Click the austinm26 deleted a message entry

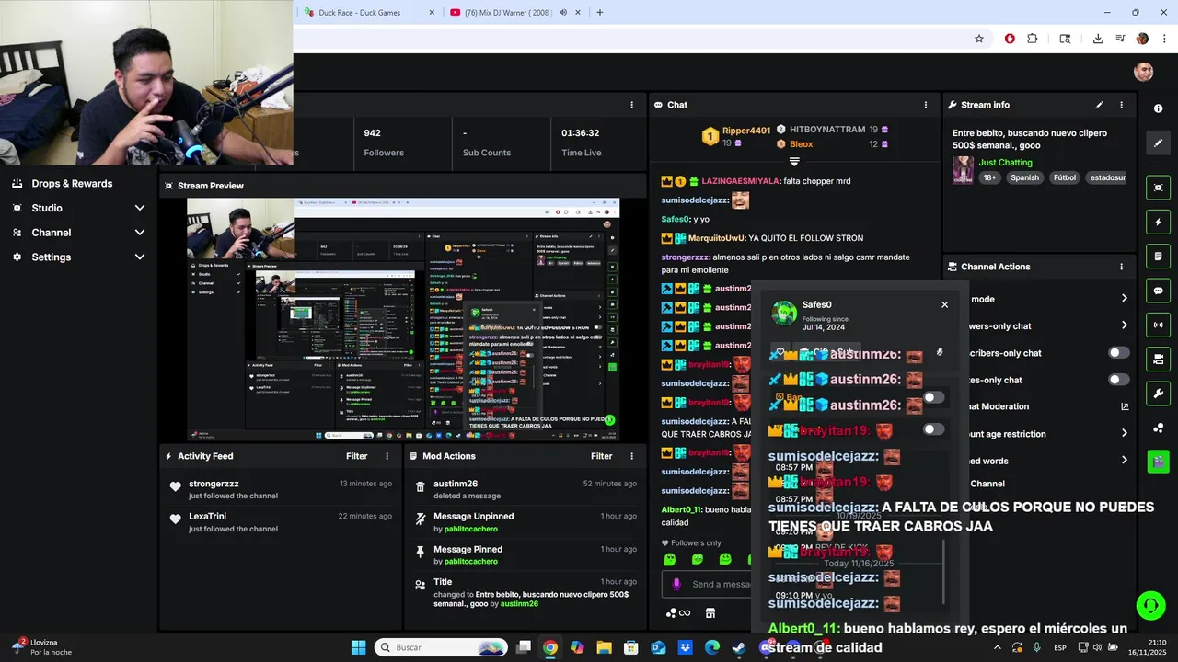(x=525, y=489)
